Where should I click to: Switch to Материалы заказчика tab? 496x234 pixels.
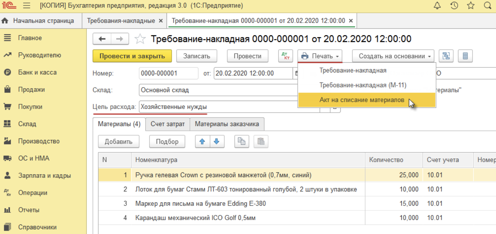[227, 124]
